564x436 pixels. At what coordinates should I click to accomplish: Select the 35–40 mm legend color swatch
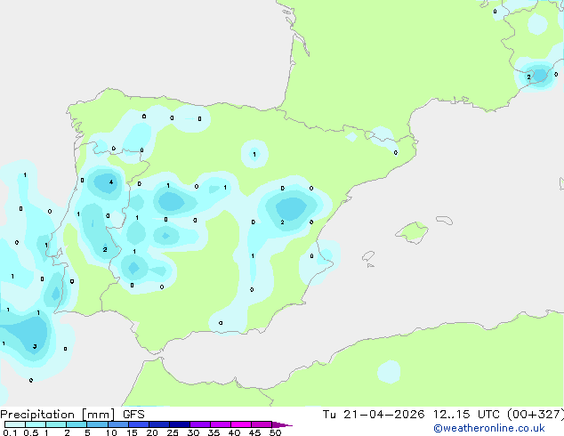pos(221,424)
